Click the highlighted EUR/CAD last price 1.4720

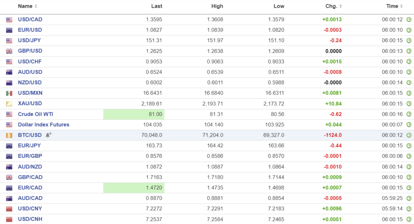point(134,188)
